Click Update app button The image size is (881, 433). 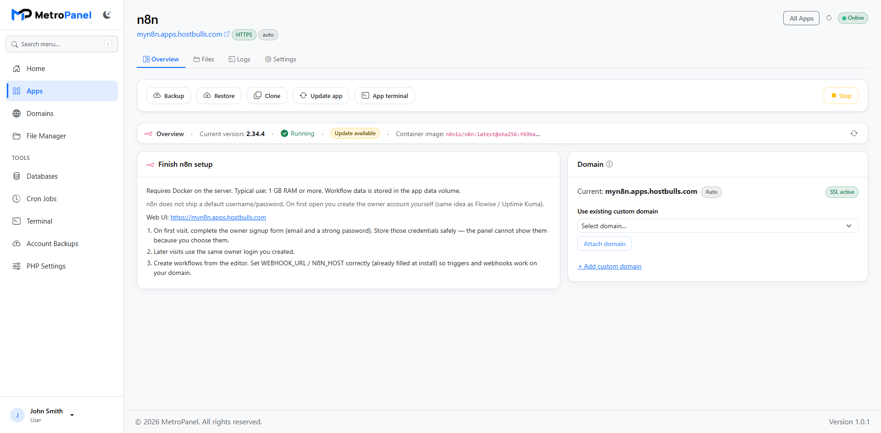click(321, 96)
